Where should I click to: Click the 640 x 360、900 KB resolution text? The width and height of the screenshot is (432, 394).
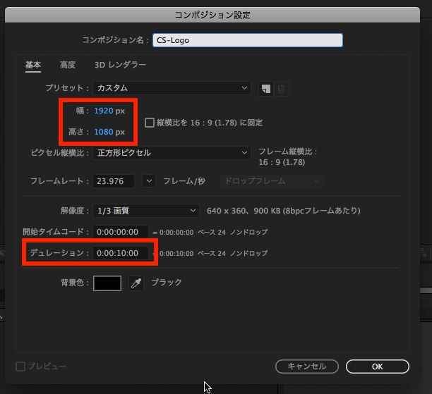pyautogui.click(x=284, y=211)
